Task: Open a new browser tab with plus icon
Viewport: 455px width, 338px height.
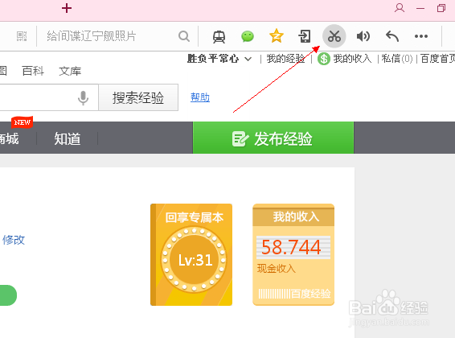Action: [67, 8]
